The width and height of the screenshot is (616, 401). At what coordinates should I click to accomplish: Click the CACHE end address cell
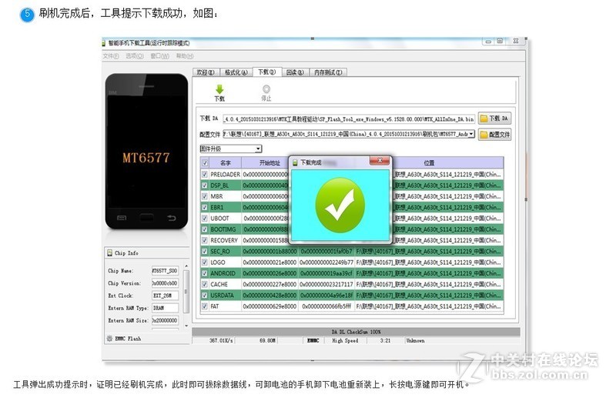(x=326, y=284)
